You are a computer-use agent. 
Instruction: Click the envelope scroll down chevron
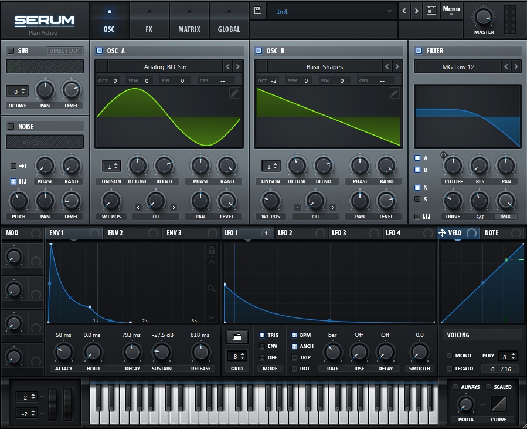click(212, 317)
